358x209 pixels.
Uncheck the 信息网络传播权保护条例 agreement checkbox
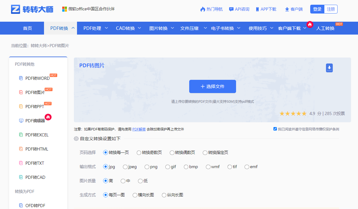(x=275, y=129)
